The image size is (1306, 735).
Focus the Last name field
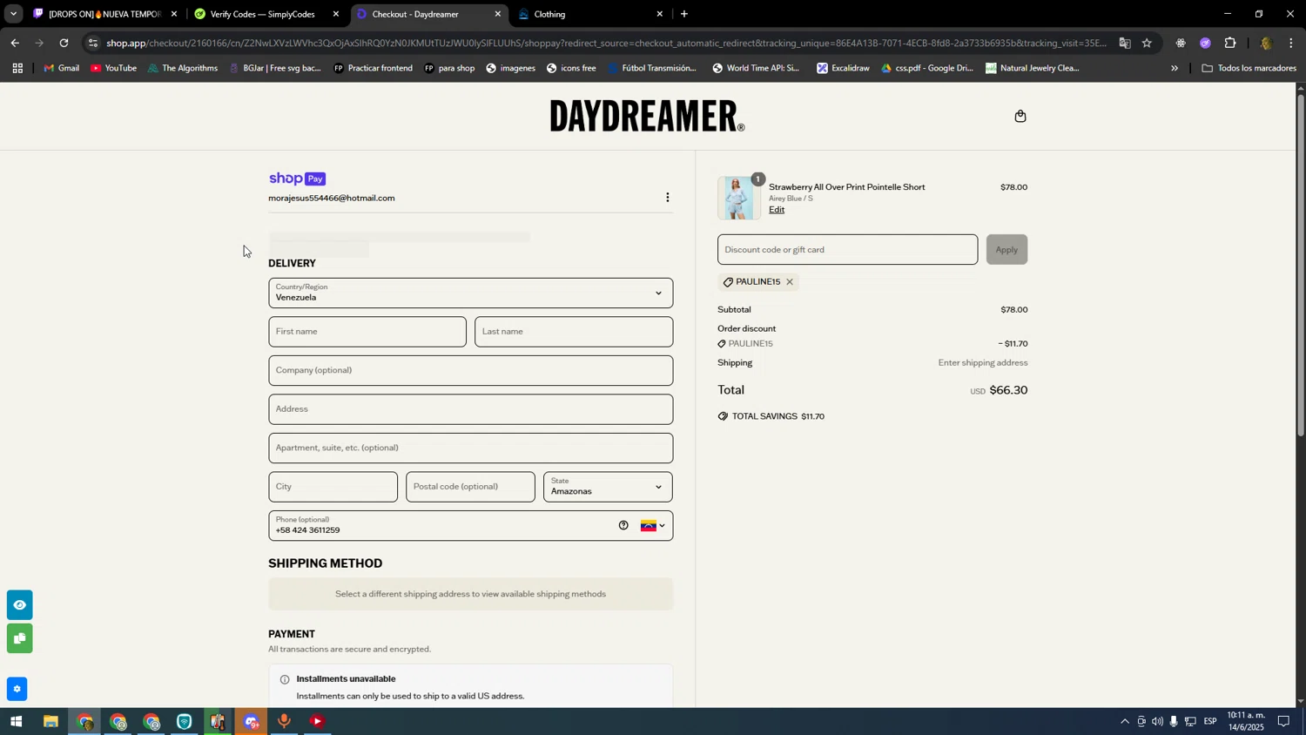click(574, 332)
